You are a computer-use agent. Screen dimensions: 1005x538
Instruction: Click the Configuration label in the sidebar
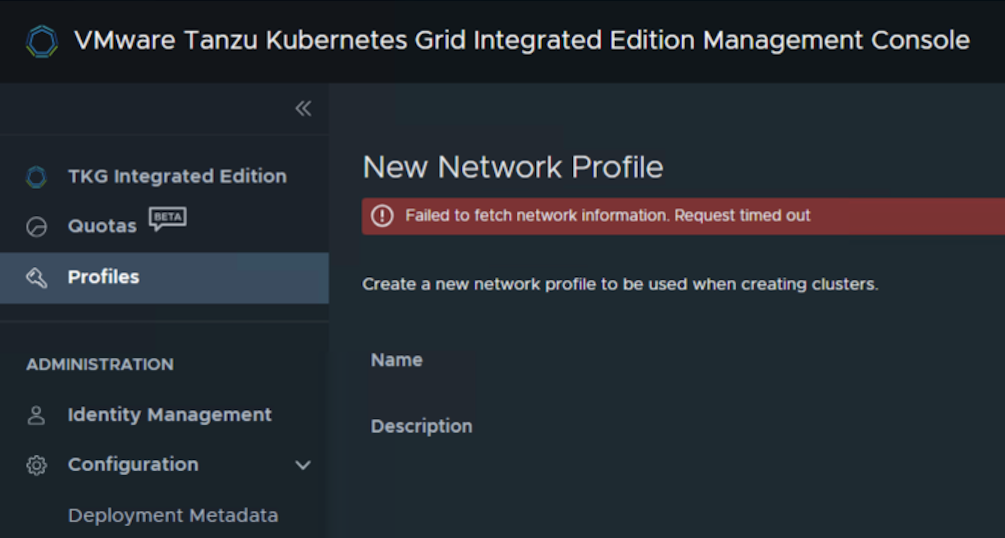133,465
